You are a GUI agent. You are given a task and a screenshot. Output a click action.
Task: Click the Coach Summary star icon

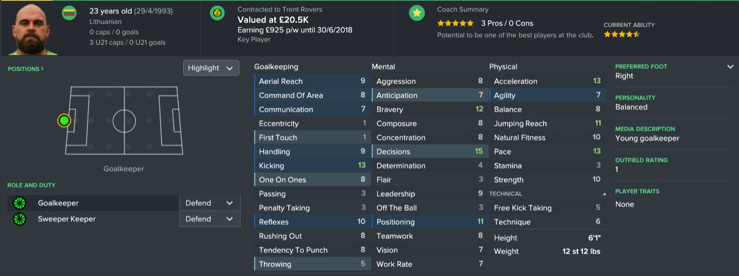click(417, 12)
